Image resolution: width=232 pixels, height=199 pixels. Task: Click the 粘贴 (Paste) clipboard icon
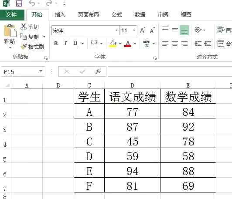pyautogui.click(x=10, y=30)
